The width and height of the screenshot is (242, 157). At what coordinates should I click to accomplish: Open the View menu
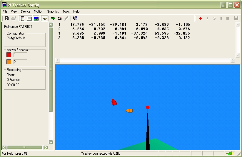14,11
